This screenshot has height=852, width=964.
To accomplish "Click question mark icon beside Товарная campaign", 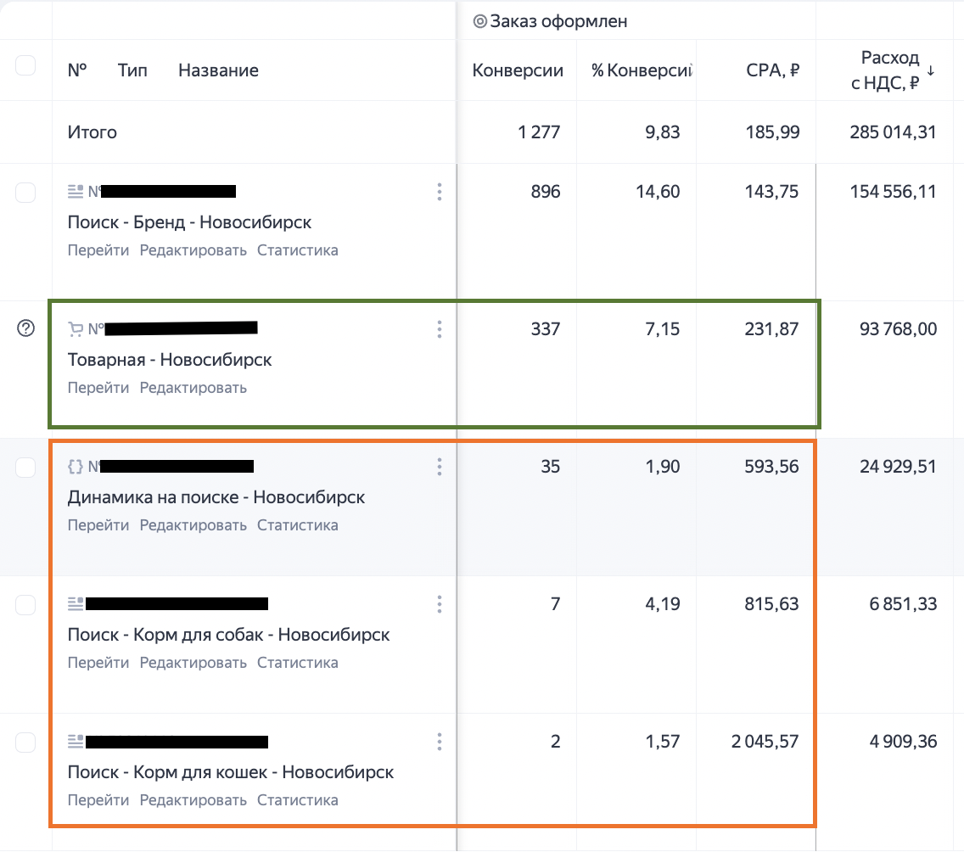I will click(x=26, y=329).
